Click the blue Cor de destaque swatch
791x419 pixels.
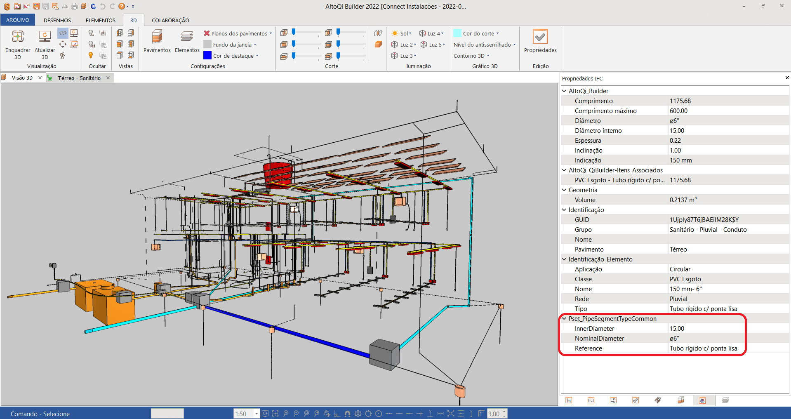click(x=207, y=56)
